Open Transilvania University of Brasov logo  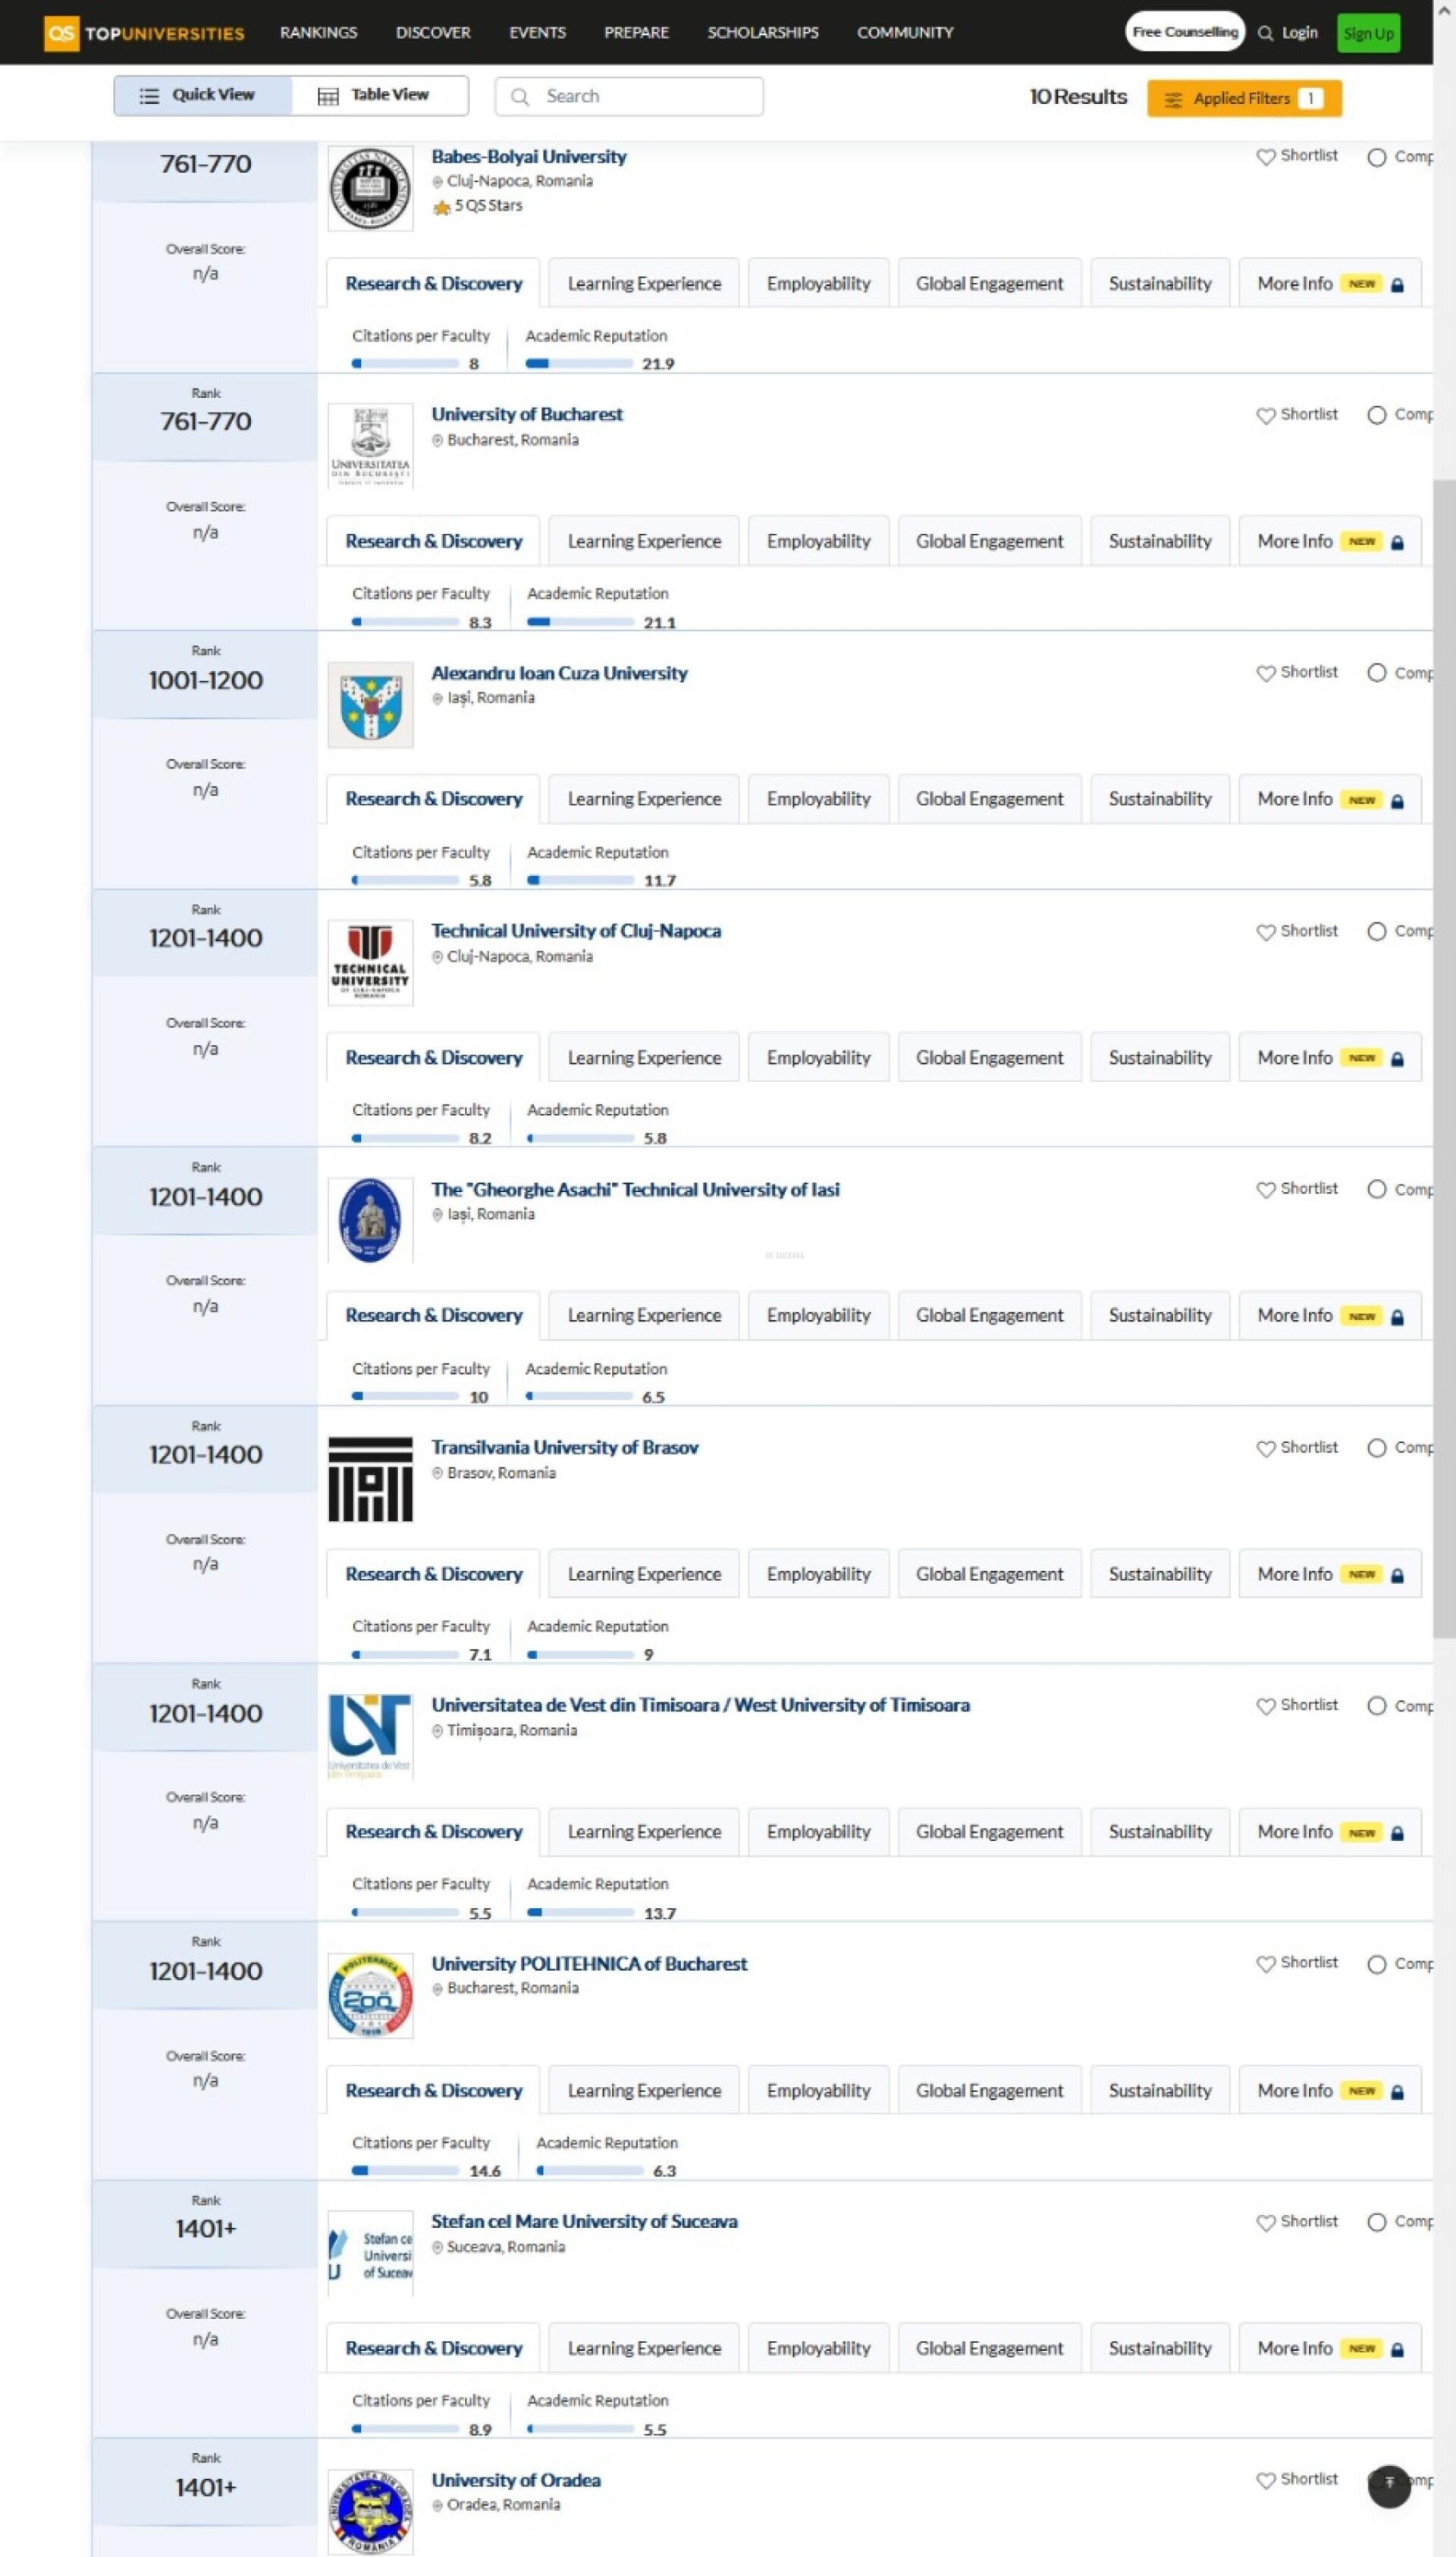pos(370,1478)
